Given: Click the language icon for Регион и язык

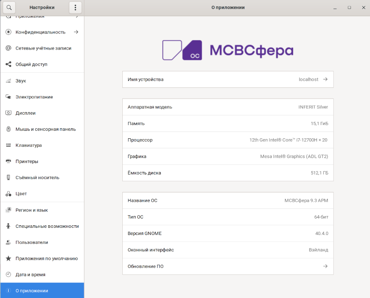Looking at the screenshot, I should pyautogui.click(x=8, y=210).
